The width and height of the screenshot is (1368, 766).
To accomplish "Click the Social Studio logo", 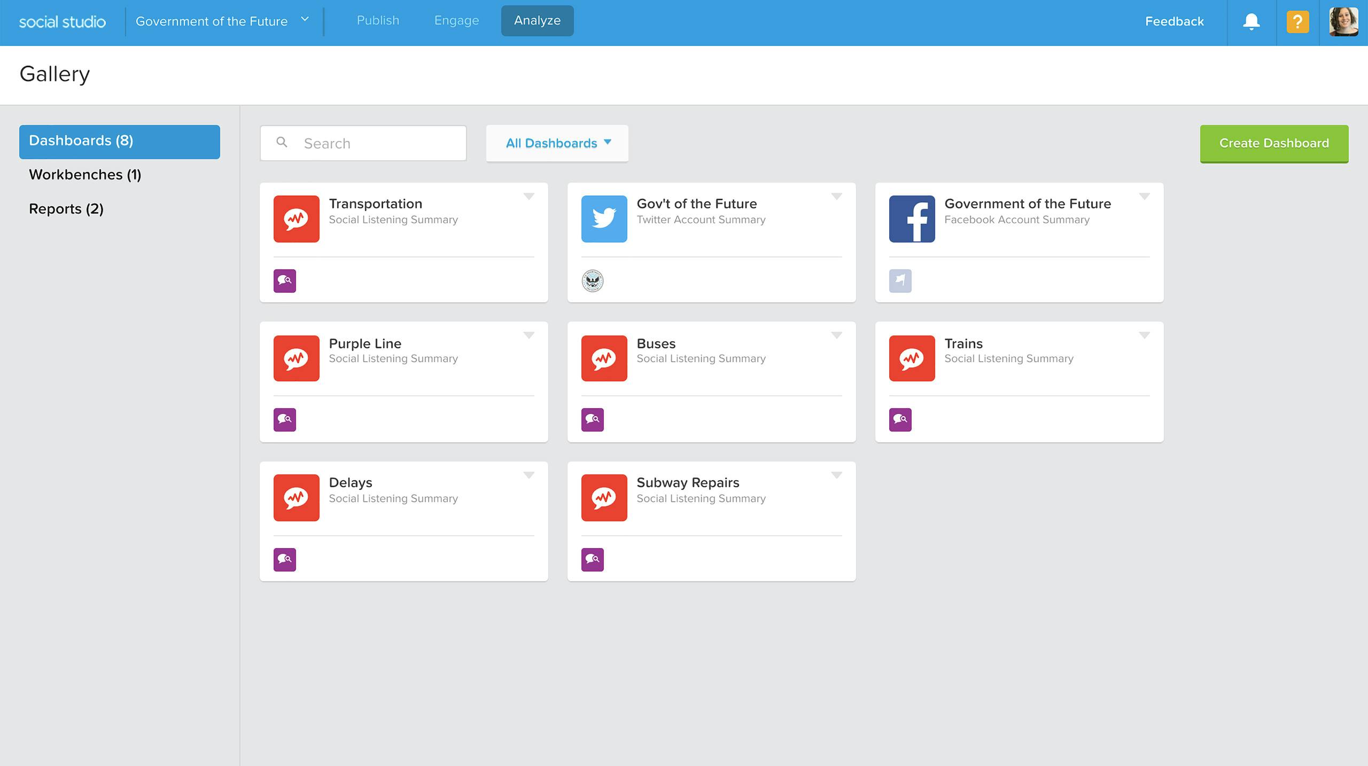I will tap(63, 22).
